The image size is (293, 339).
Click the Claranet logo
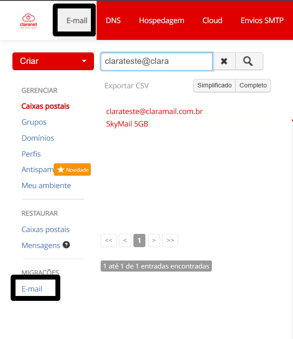click(29, 21)
